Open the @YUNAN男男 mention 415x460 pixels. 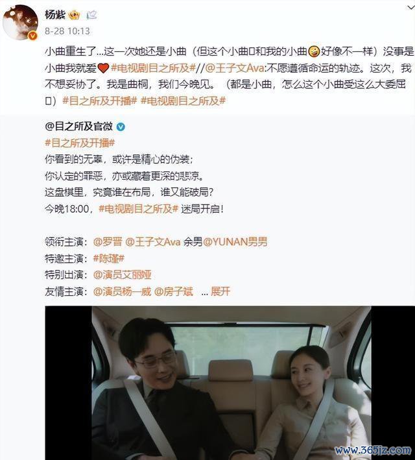pos(235,242)
